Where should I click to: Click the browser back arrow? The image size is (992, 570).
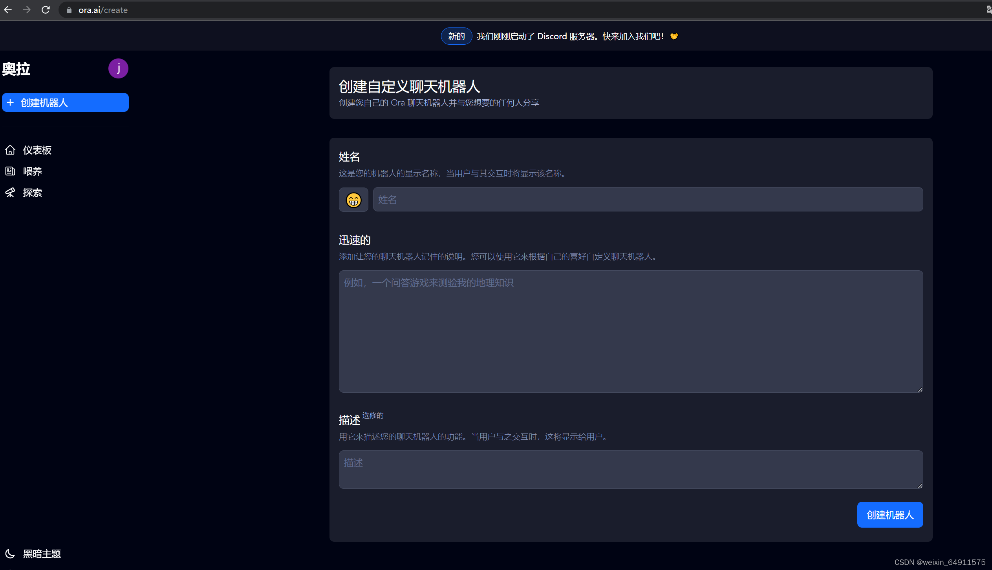8,10
